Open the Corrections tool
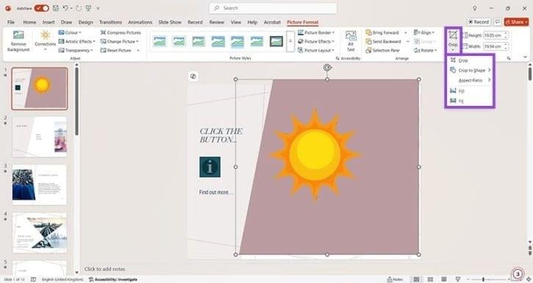The image size is (533, 283). click(x=45, y=40)
